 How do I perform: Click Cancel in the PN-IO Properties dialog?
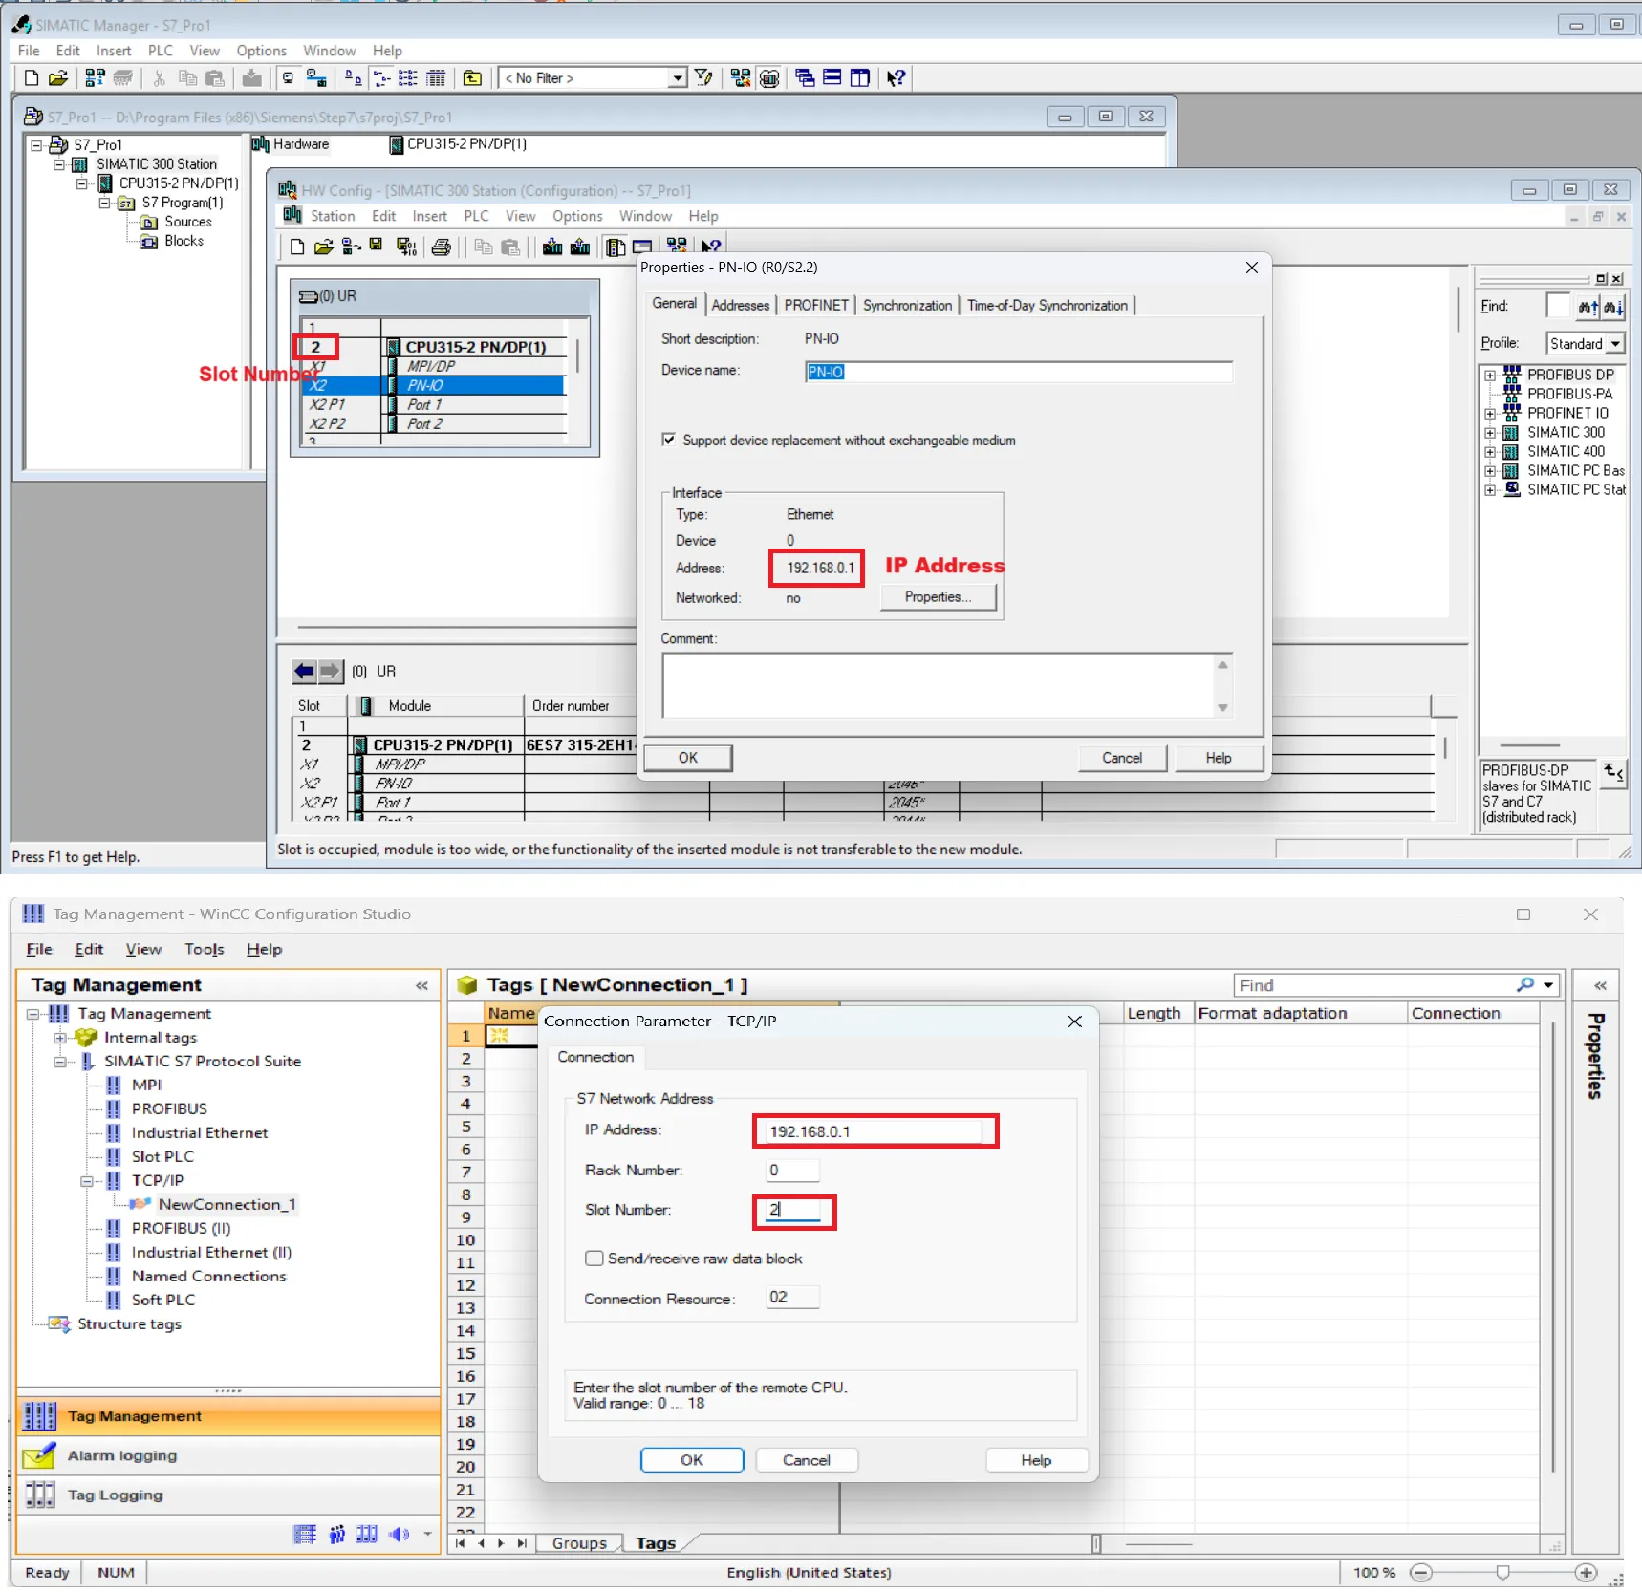[x=1122, y=758]
